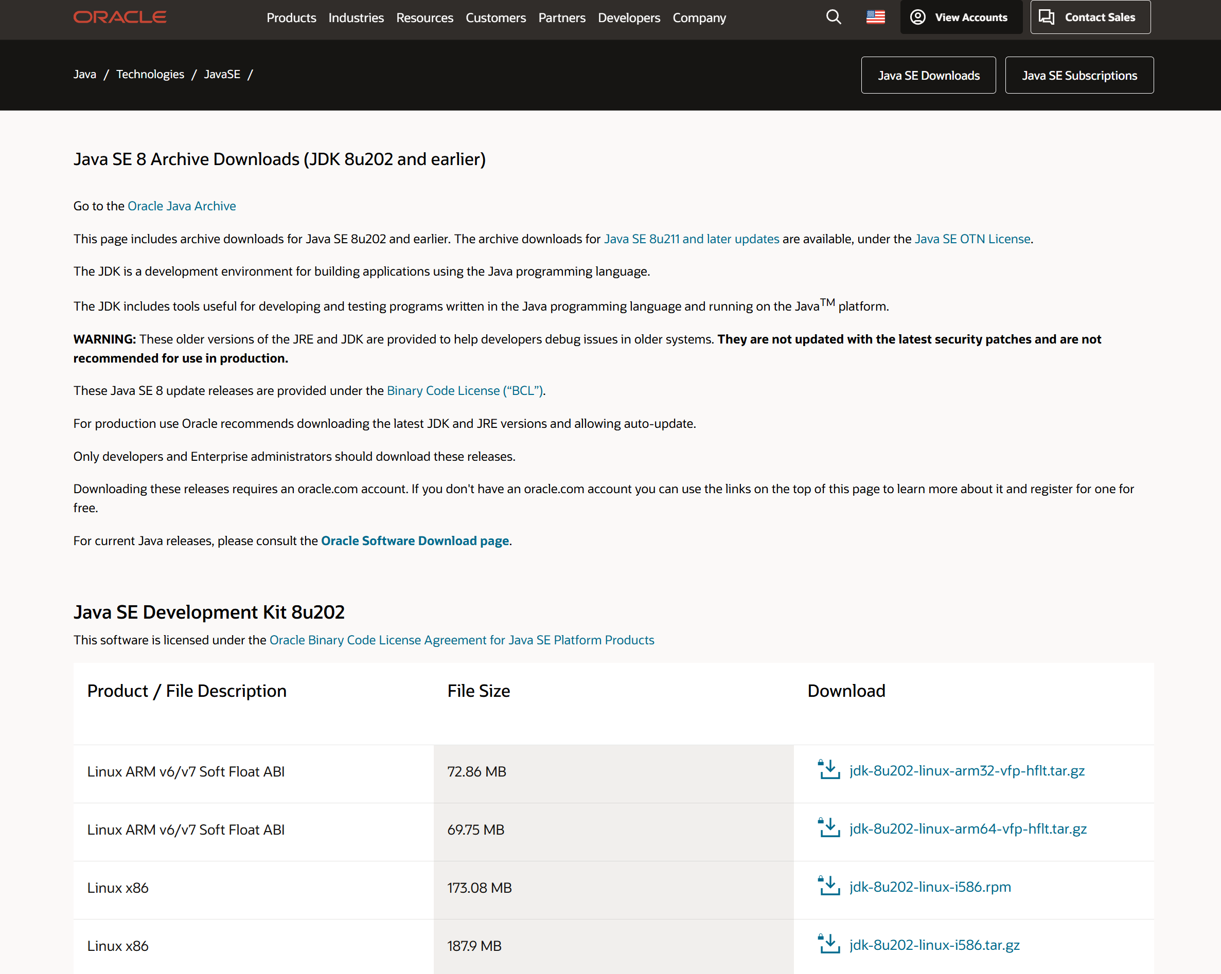
Task: Open the Resources menu
Action: pyautogui.click(x=424, y=17)
